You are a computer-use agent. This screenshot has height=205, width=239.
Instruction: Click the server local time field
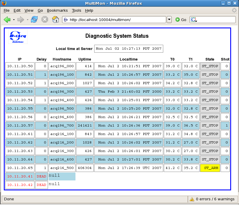pyautogui.click(x=129, y=49)
